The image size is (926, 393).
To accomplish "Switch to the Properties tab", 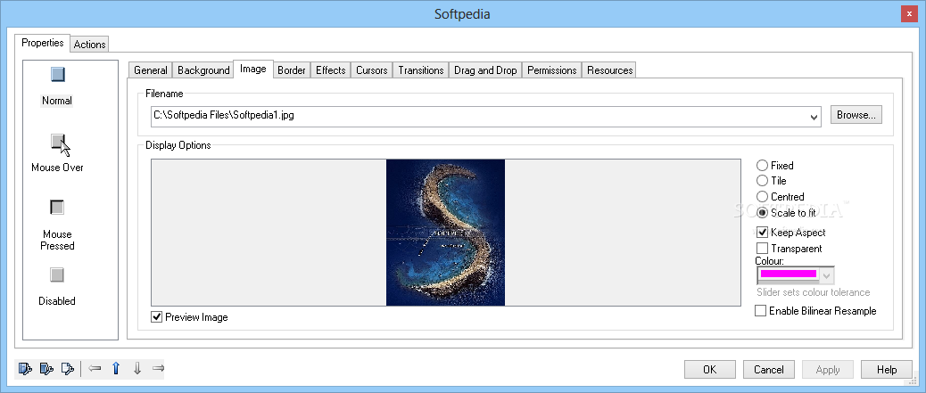I will click(43, 43).
